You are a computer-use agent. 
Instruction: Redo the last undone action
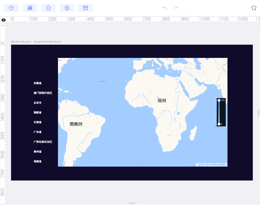(176, 8)
